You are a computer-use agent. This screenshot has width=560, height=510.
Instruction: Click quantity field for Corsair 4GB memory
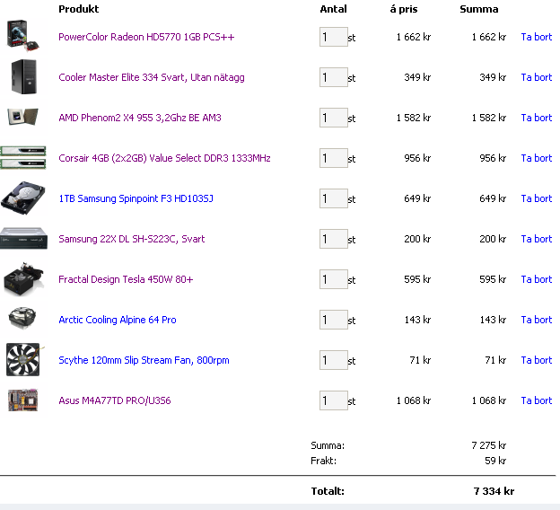point(333,158)
